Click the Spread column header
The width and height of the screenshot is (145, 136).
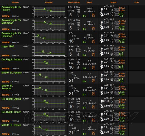point(113,2)
